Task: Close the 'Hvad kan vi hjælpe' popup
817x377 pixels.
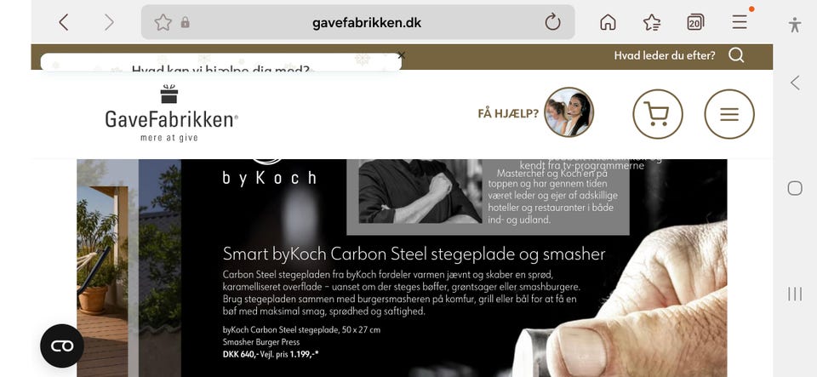Action: 401,55
